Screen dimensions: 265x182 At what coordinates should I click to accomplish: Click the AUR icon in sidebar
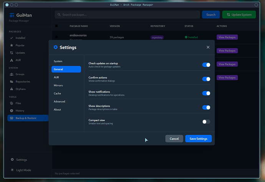point(12,60)
